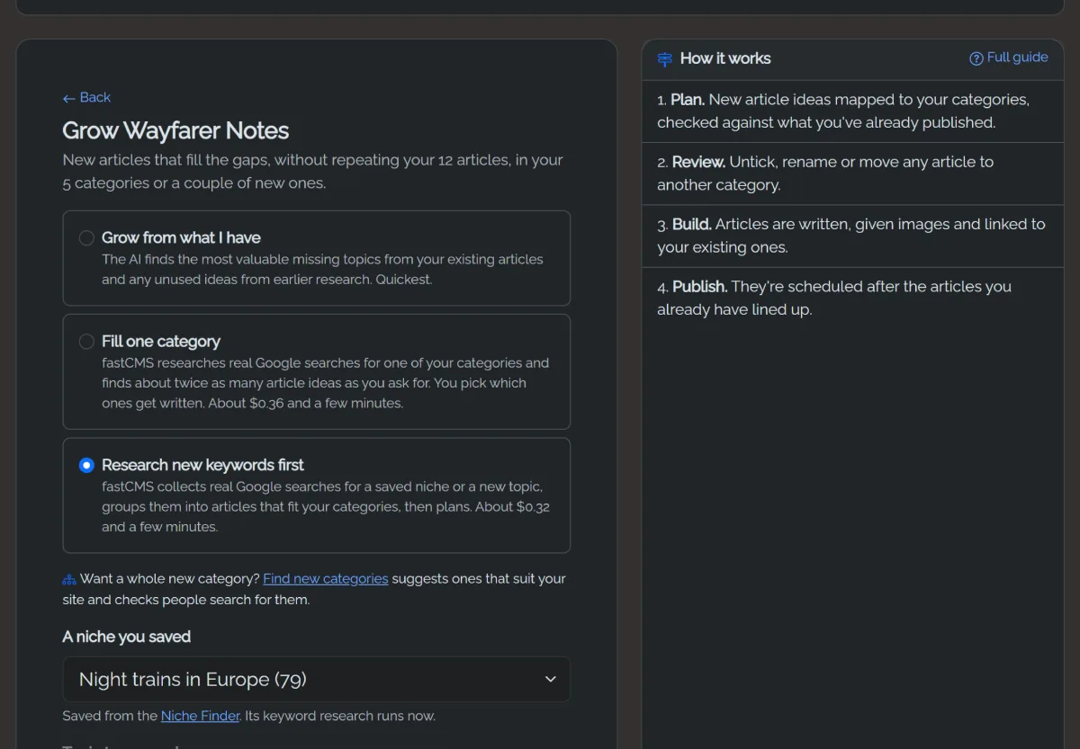Image resolution: width=1080 pixels, height=749 pixels.
Task: Open the 'Find new categories' link
Action: pos(326,578)
